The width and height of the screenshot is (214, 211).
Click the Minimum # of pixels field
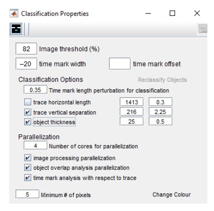pos(27,195)
